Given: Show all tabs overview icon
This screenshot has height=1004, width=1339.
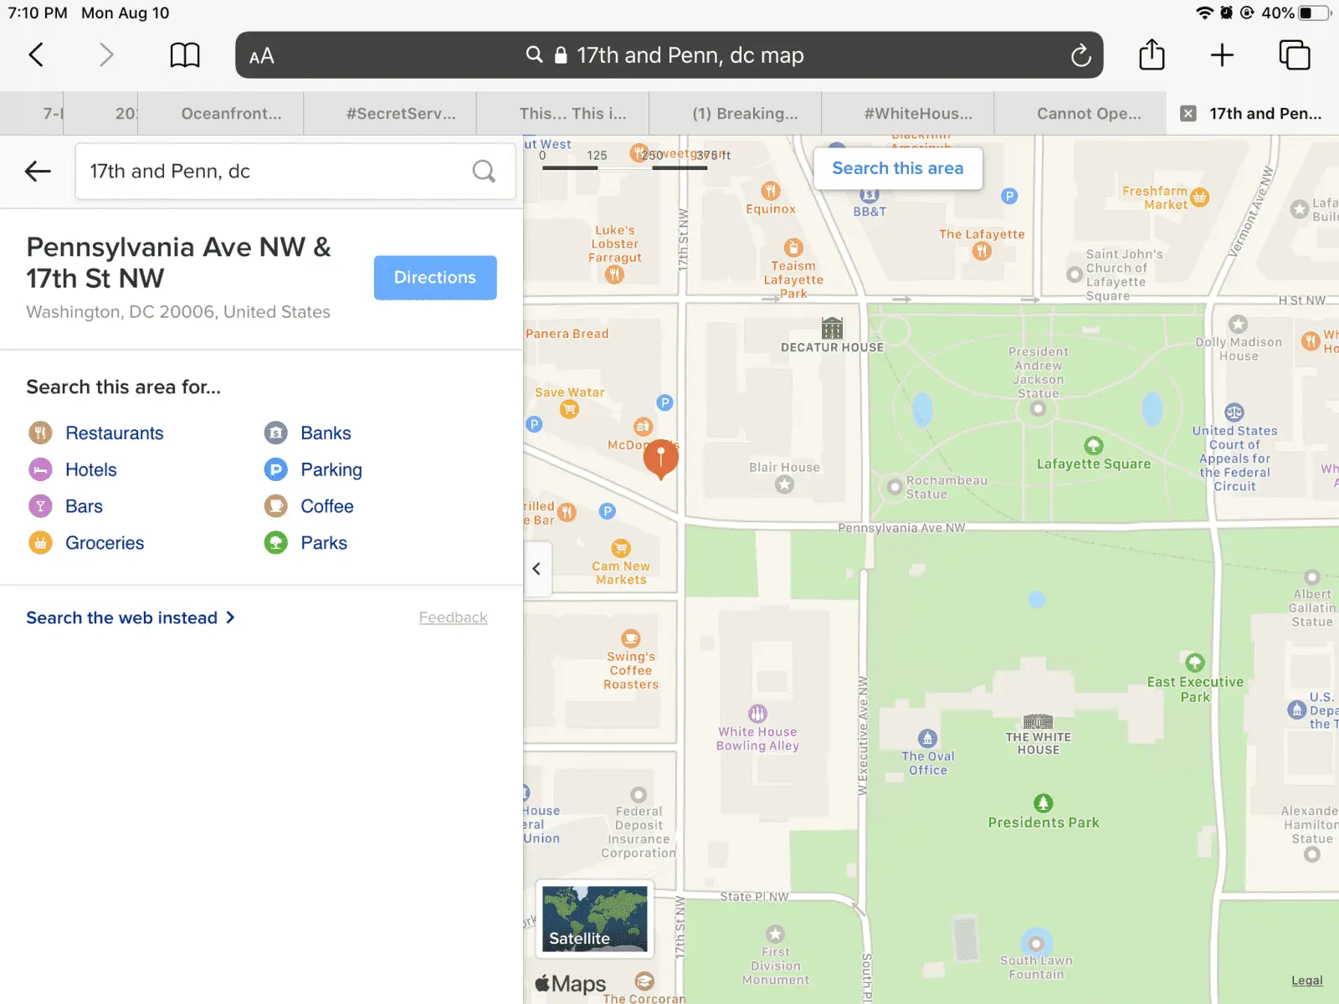Looking at the screenshot, I should pos(1294,55).
